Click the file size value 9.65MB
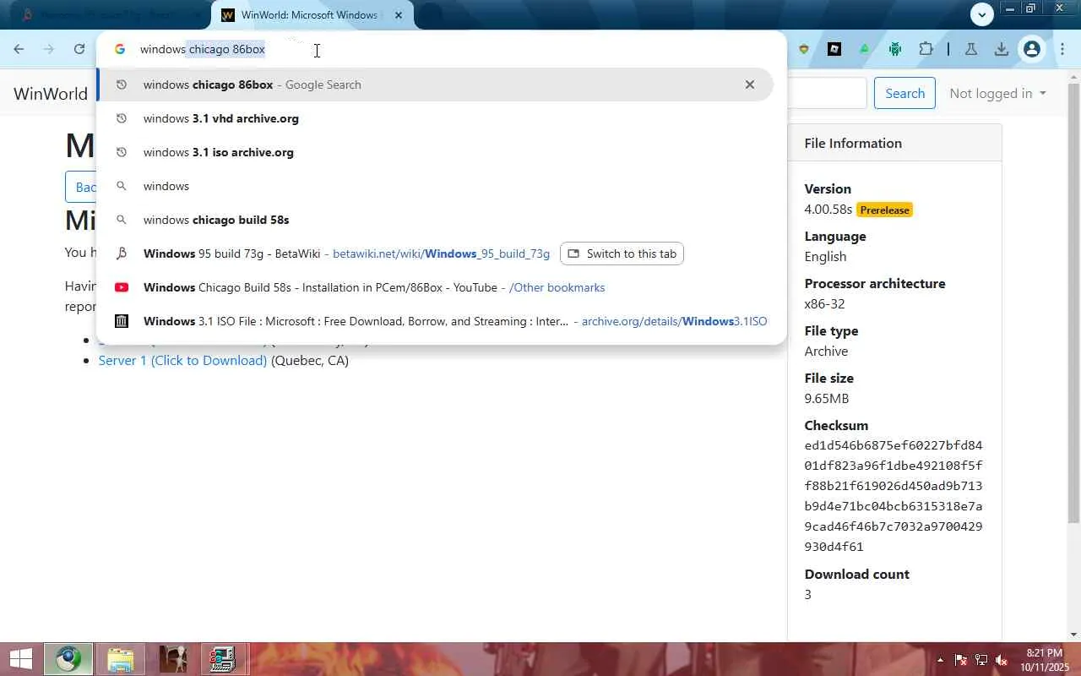The height and width of the screenshot is (676, 1081). tap(827, 398)
